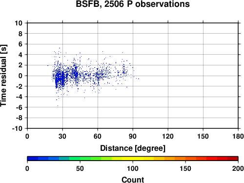Click the y-axis tick label 0
The height and width of the screenshot is (183, 244).
pyautogui.click(x=20, y=76)
